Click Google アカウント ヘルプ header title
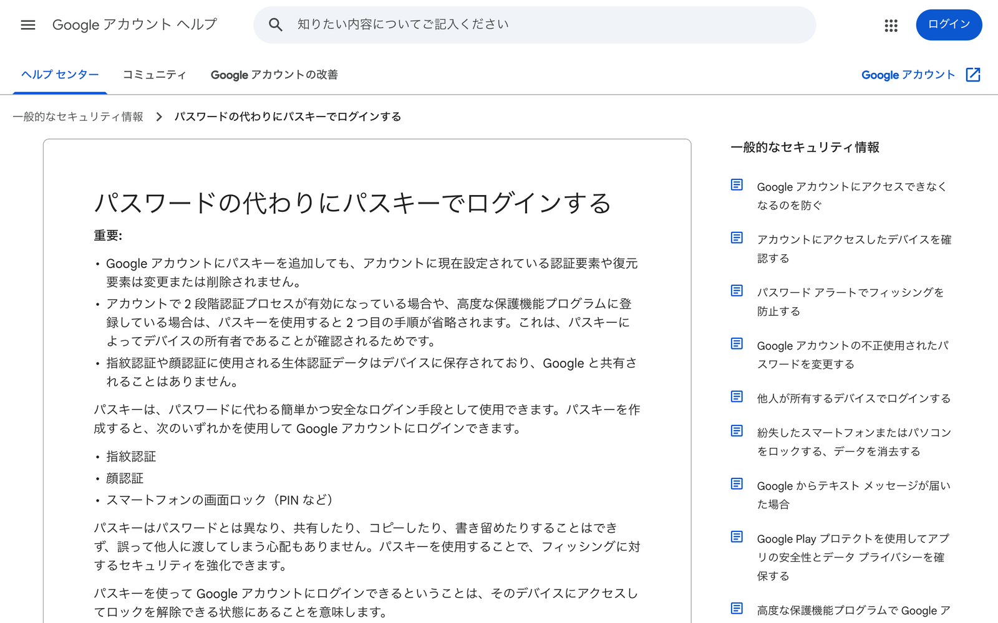The height and width of the screenshot is (623, 998). [x=135, y=25]
